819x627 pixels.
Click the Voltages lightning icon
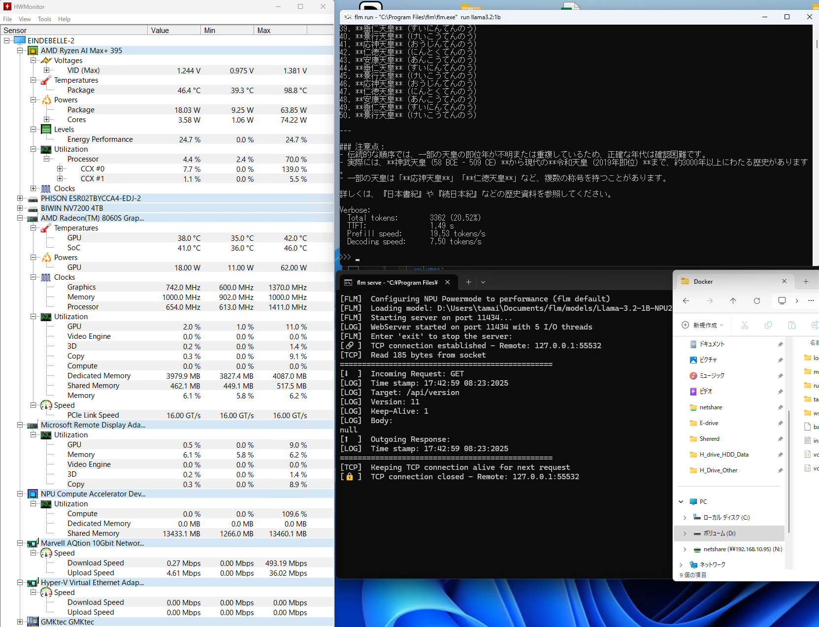coord(46,60)
